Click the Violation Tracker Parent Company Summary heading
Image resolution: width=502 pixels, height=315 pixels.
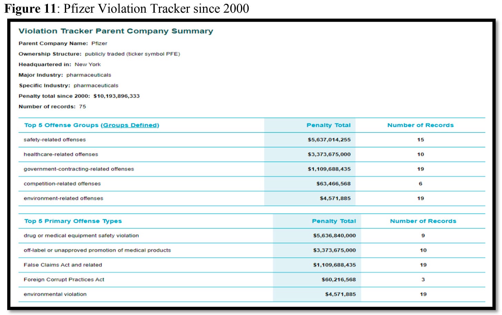[x=116, y=31]
